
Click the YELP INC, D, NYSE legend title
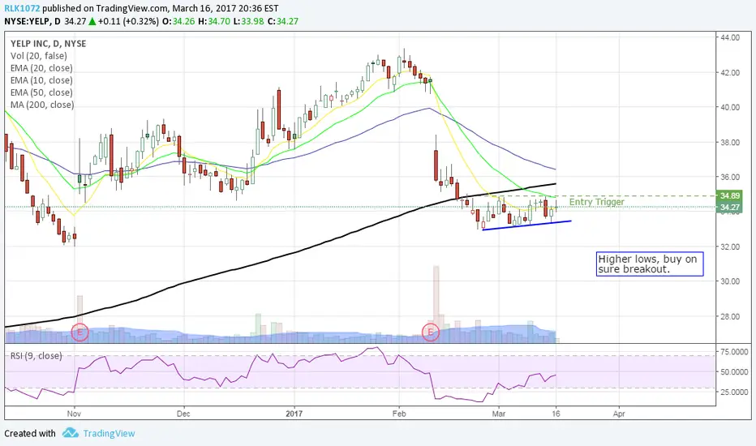tap(48, 44)
